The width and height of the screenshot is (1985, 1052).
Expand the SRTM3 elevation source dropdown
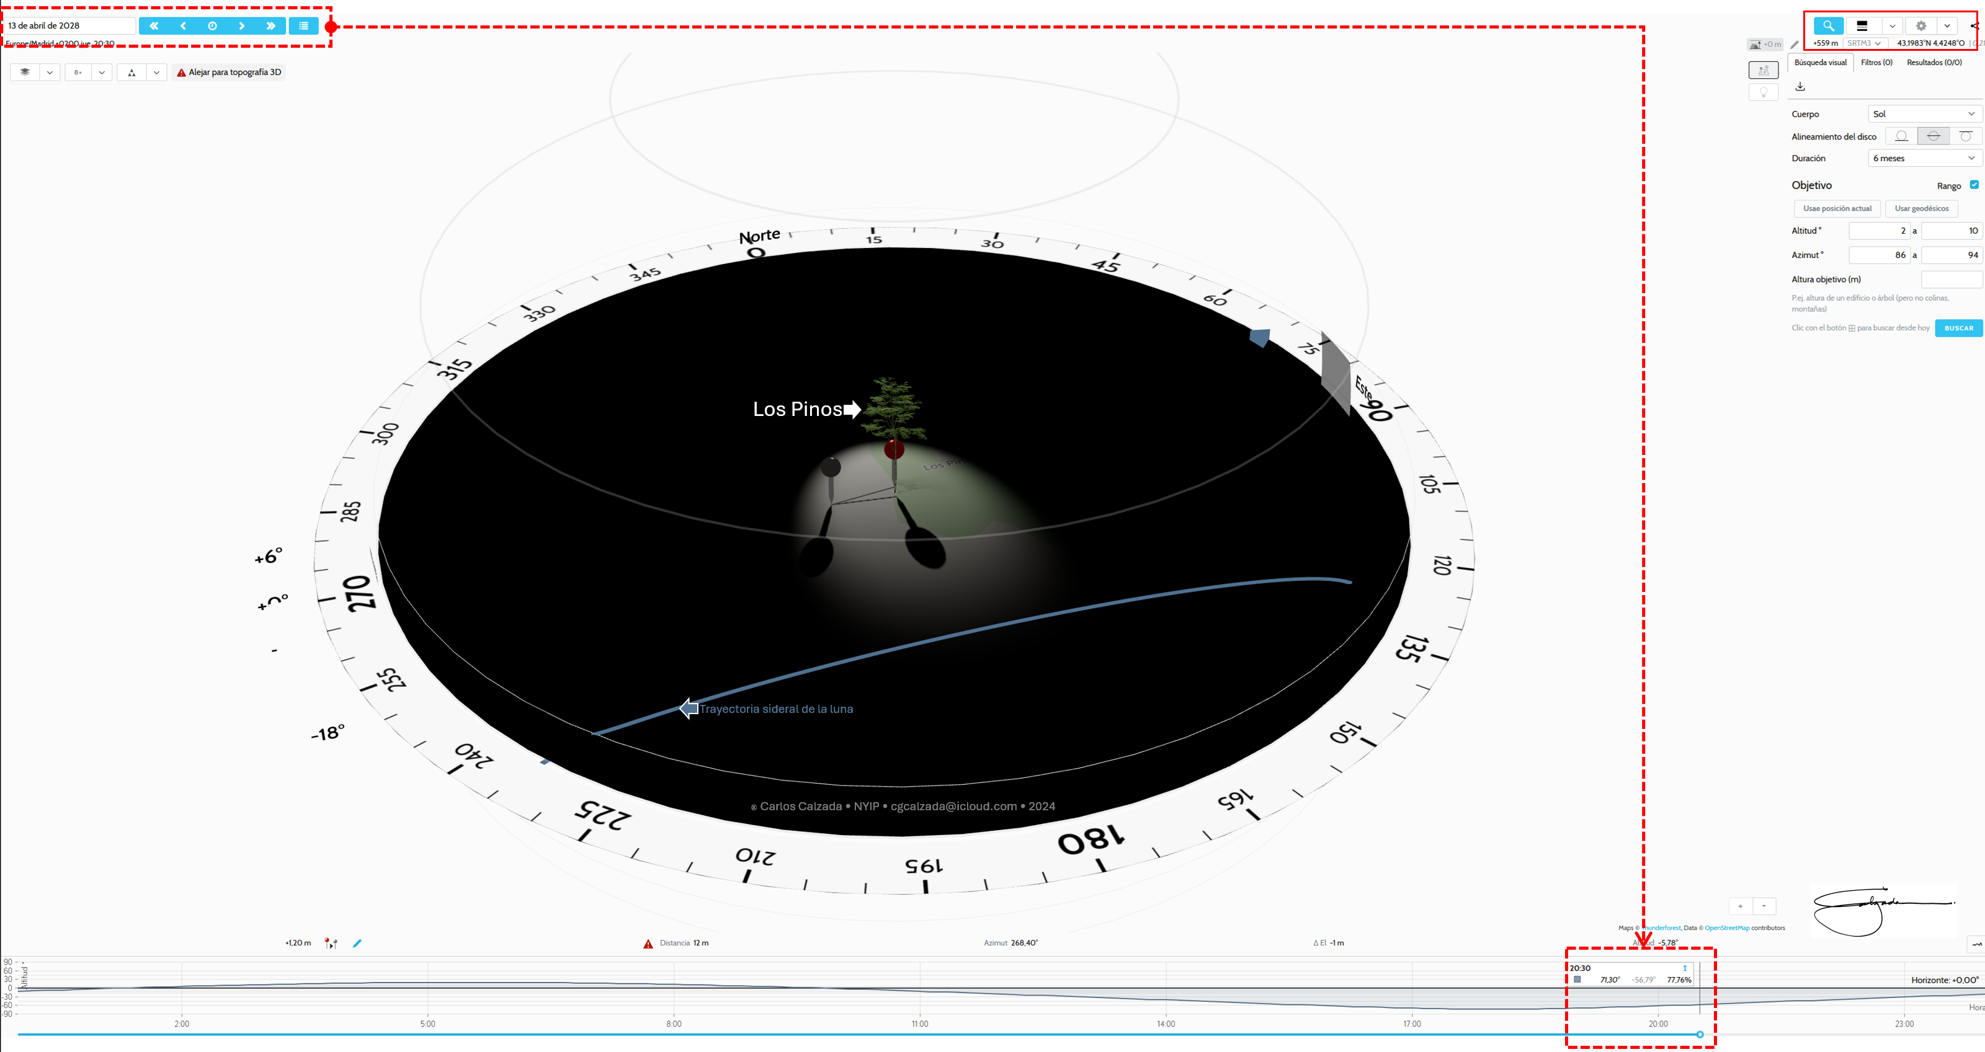click(1864, 43)
